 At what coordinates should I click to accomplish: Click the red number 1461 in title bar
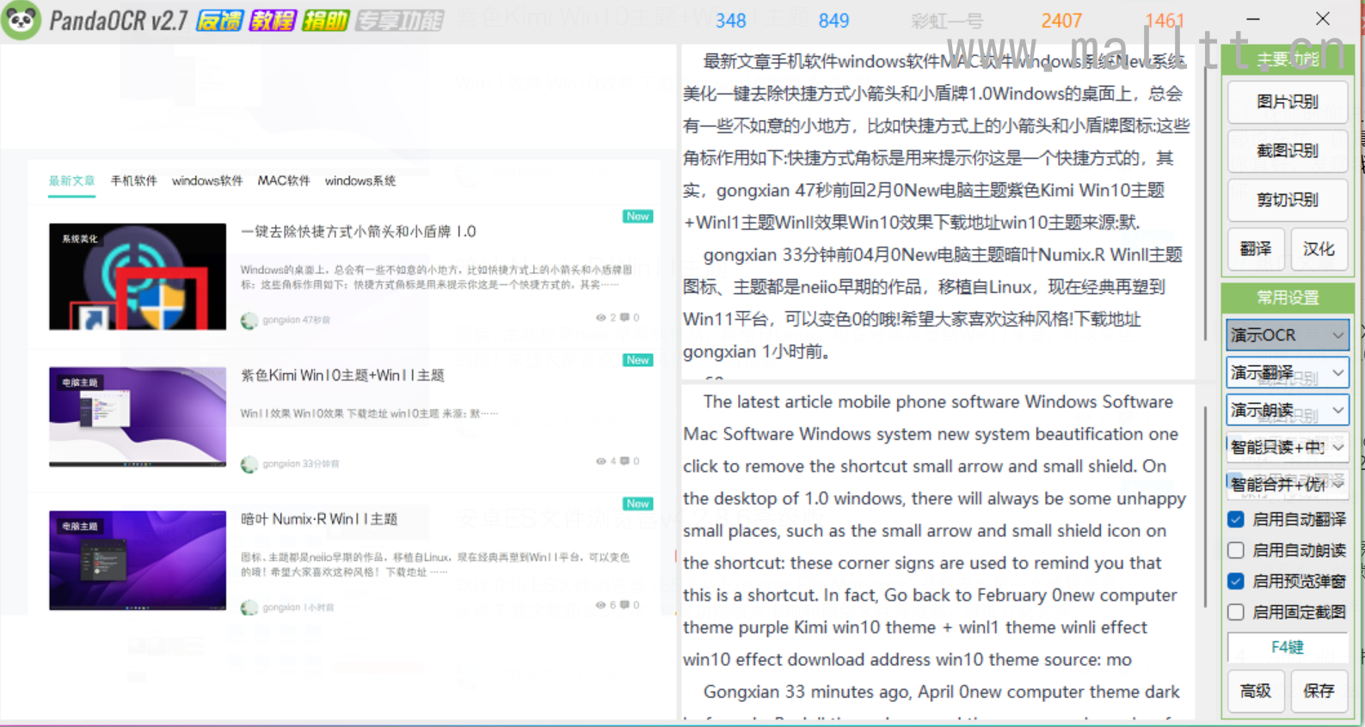point(1165,21)
